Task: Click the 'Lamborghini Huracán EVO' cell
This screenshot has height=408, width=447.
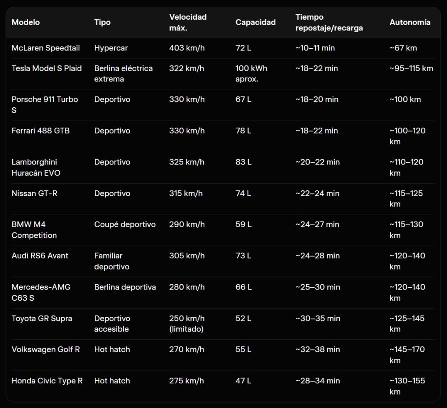Action: pos(36,168)
